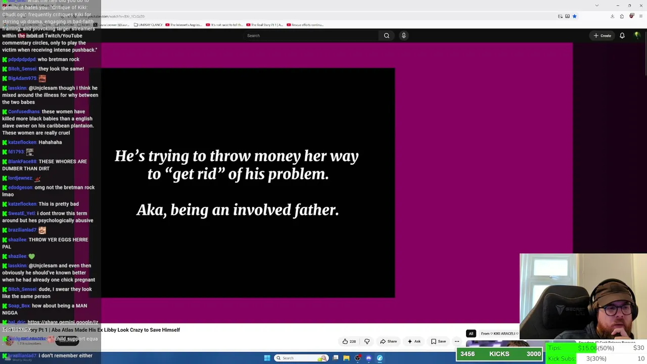
Task: Click the Kick Subs 3 (30%) progress bar
Action: click(x=596, y=358)
